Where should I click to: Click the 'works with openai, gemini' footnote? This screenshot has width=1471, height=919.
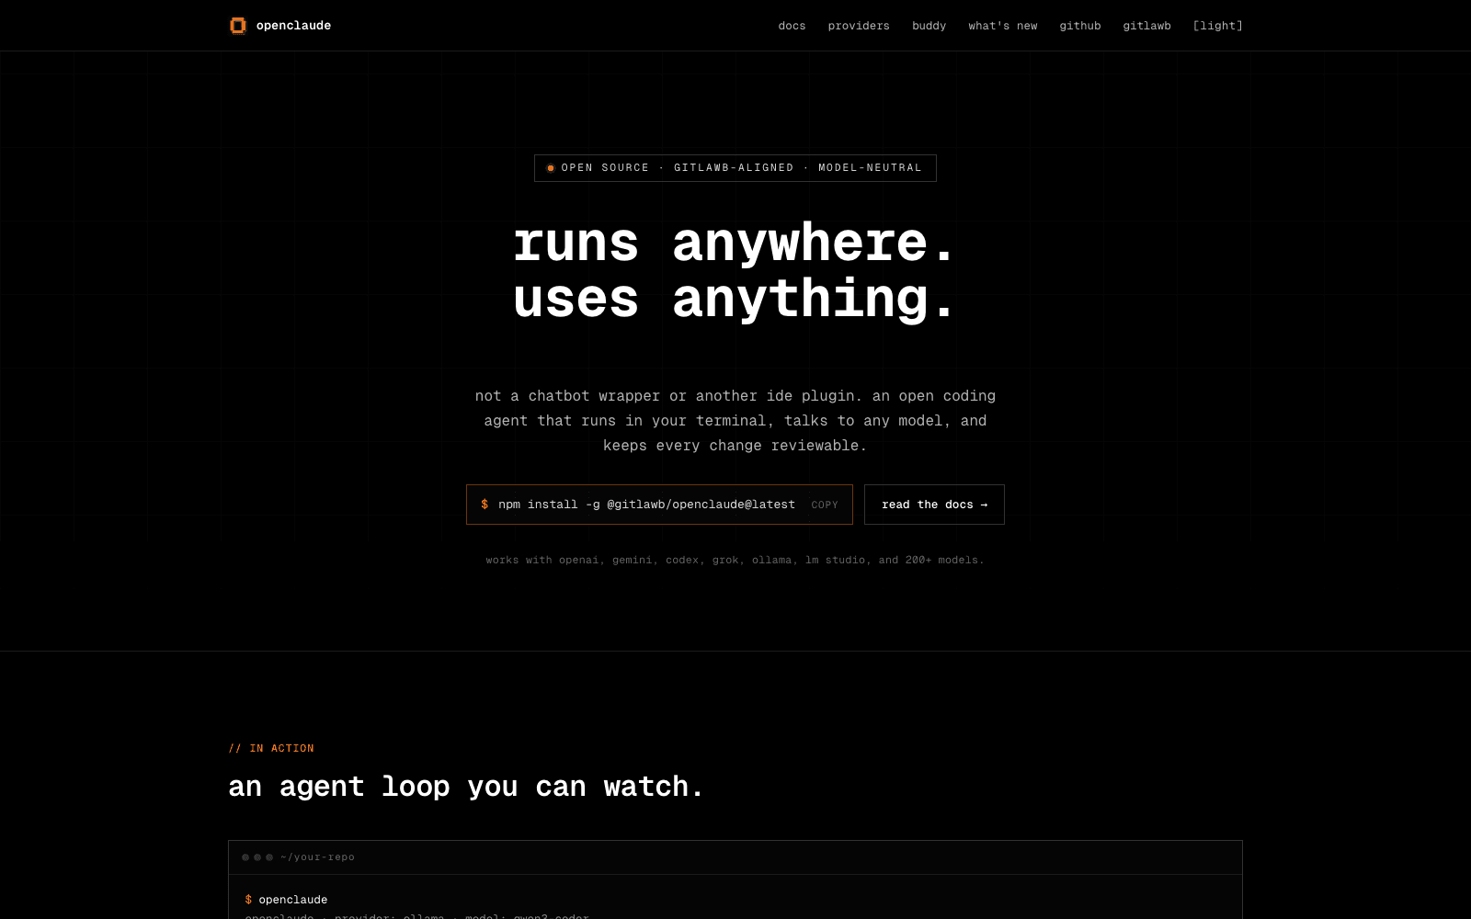coord(735,560)
